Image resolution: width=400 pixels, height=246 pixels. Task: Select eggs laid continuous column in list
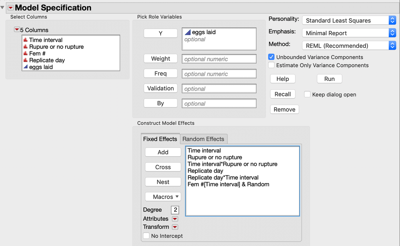(x=40, y=67)
